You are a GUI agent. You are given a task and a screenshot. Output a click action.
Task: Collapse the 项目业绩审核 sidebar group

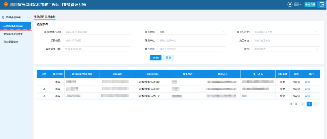coord(29,17)
